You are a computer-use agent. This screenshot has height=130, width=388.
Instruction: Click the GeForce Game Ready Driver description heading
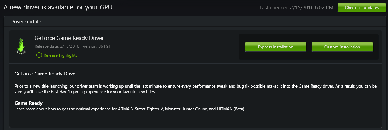[x=46, y=74]
